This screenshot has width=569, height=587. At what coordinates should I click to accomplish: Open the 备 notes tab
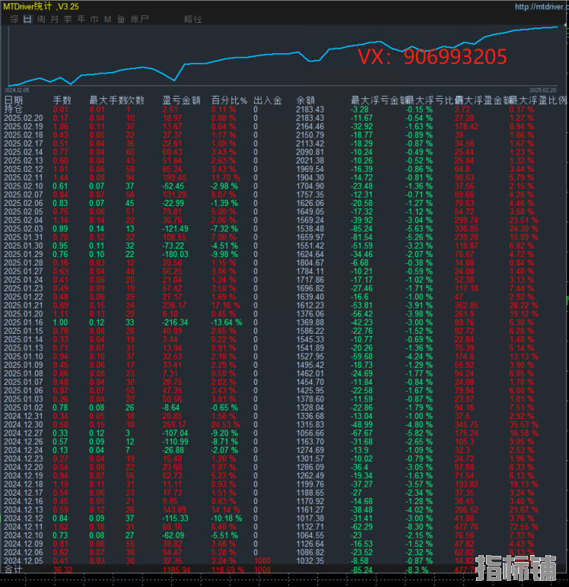pos(120,18)
